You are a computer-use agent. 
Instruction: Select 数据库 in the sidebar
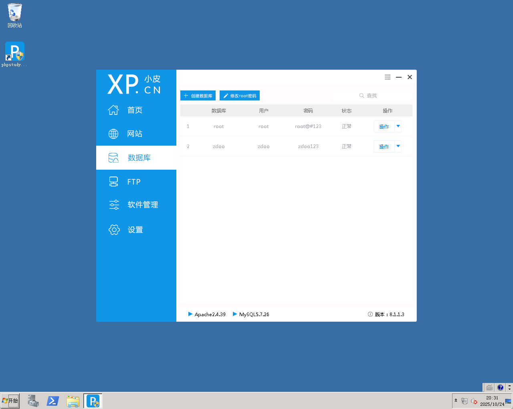point(136,158)
